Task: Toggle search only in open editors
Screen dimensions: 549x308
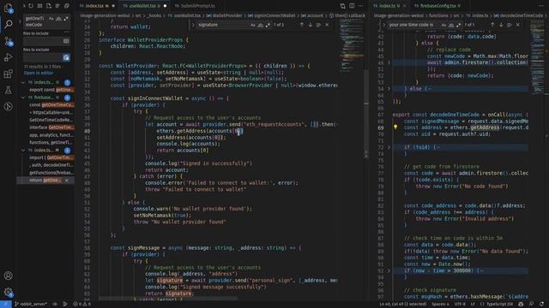Action: [66, 41]
